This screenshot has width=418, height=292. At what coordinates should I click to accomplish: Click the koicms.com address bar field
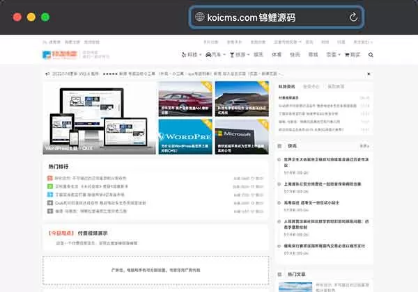(277, 17)
